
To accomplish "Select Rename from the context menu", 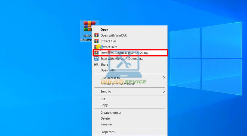I will (106, 124).
